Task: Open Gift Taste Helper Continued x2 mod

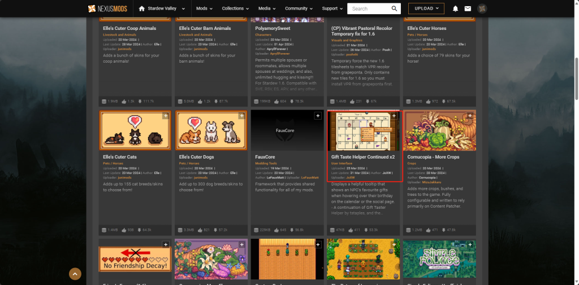Action: pos(362,156)
